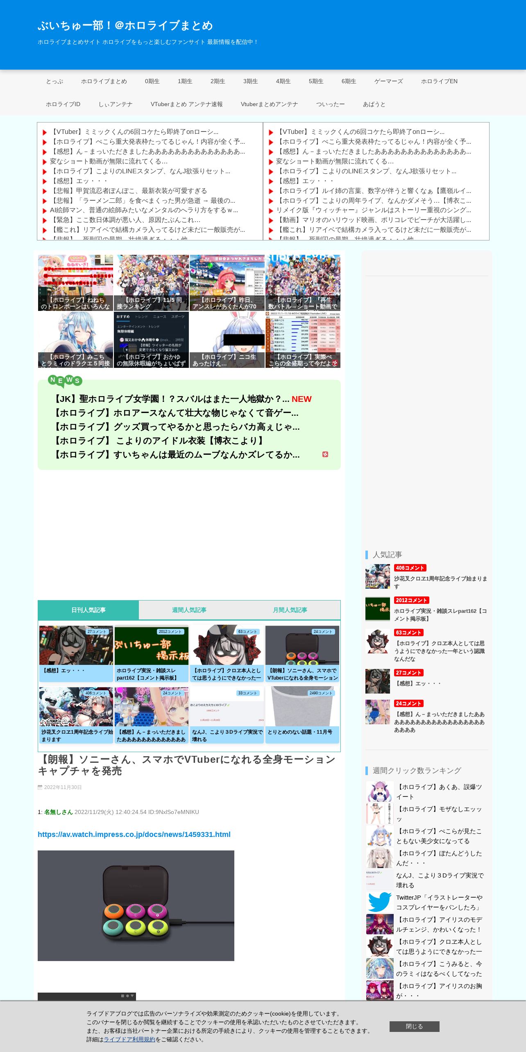Open ranking item あくあ、誤爆ツイート

[x=439, y=792]
